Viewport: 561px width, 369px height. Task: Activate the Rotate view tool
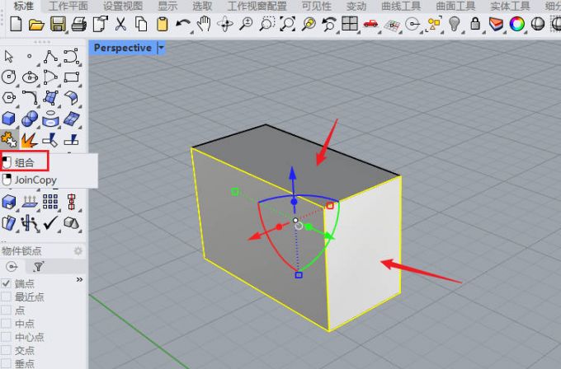(x=225, y=24)
